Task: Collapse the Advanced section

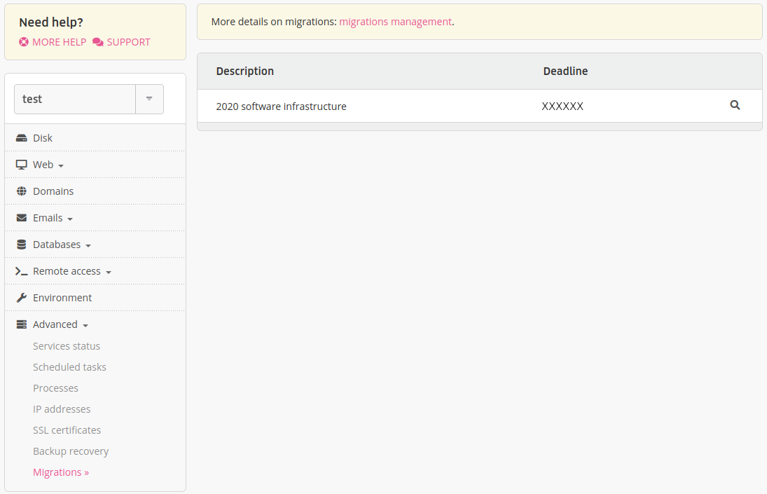Action: [x=86, y=325]
